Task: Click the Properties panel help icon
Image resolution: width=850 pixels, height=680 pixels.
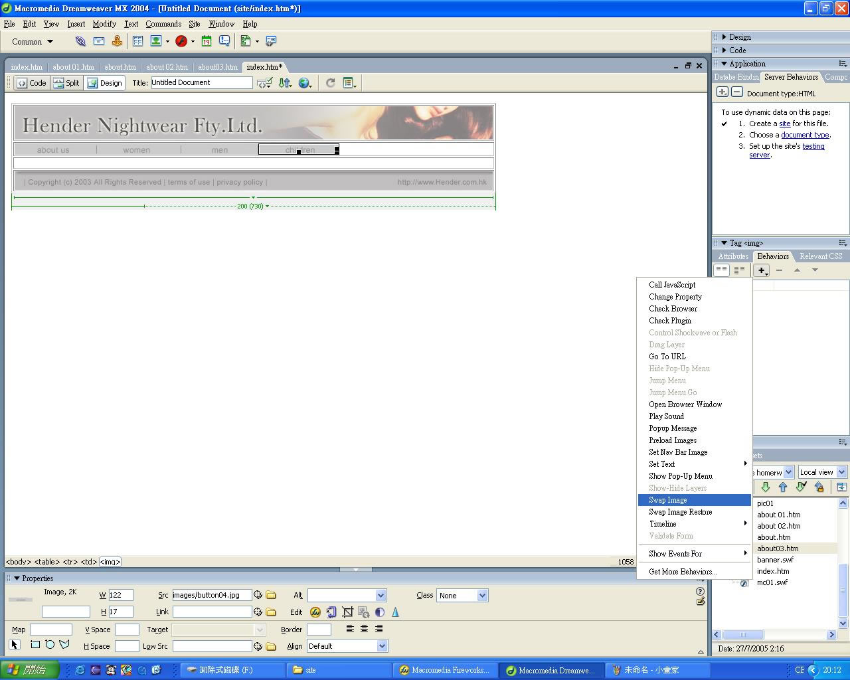Action: (x=700, y=591)
